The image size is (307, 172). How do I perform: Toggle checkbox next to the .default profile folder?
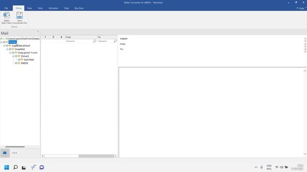point(7,46)
